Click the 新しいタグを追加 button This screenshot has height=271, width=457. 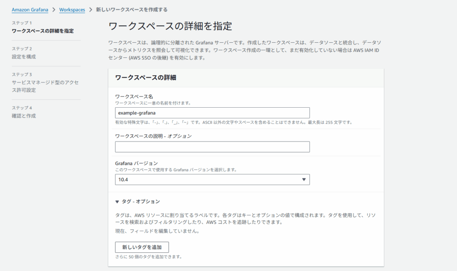[141, 247]
